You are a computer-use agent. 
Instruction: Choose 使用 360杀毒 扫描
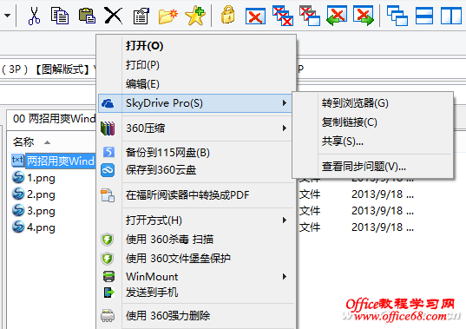(x=197, y=240)
